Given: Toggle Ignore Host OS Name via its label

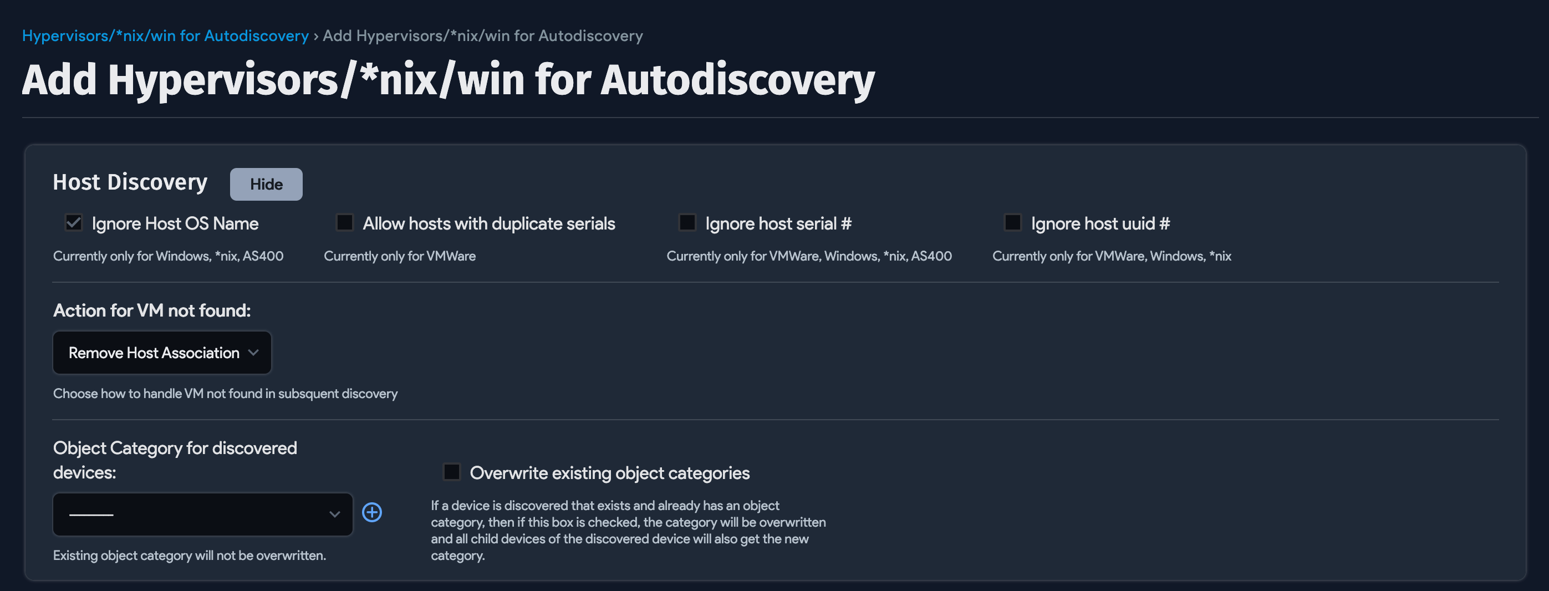Looking at the screenshot, I should coord(175,223).
